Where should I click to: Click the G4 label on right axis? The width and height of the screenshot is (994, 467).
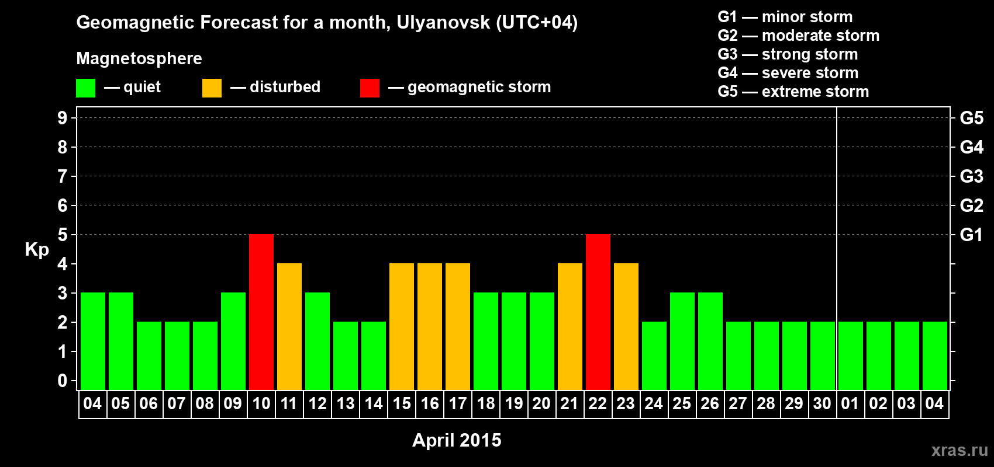[971, 147]
